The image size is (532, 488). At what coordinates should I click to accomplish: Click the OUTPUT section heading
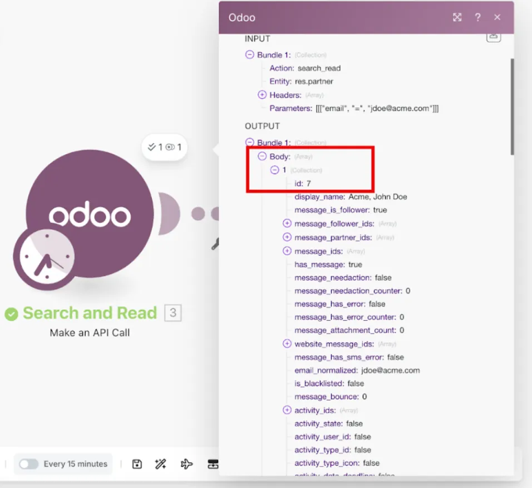[x=262, y=126]
